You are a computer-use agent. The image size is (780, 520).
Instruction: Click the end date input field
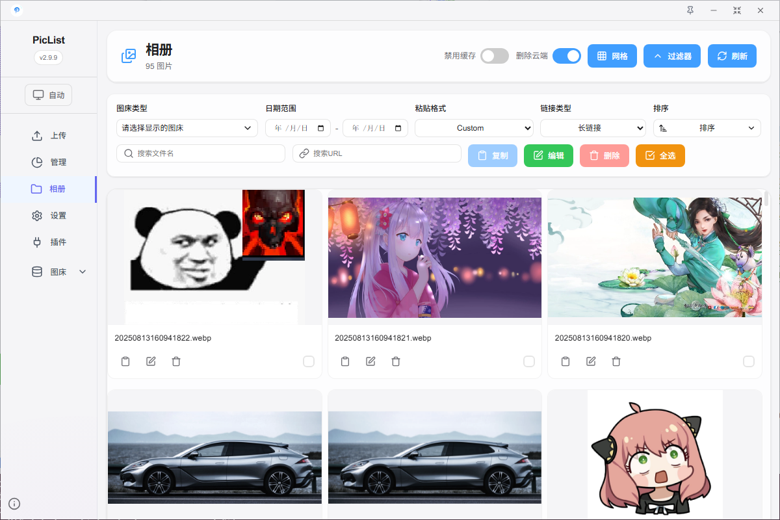click(x=375, y=128)
